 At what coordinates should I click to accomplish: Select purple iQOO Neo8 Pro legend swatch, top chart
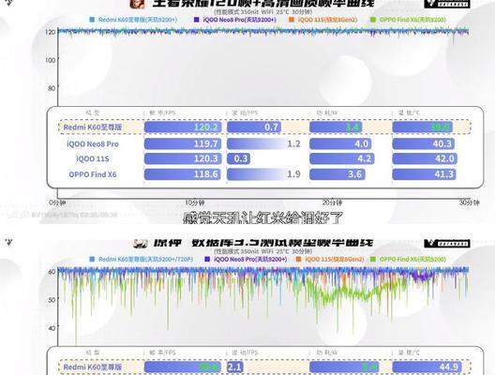click(x=196, y=20)
